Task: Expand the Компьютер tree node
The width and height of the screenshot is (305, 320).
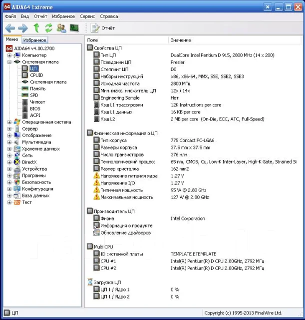Action: (9, 55)
